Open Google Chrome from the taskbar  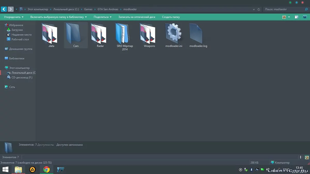click(x=47, y=170)
